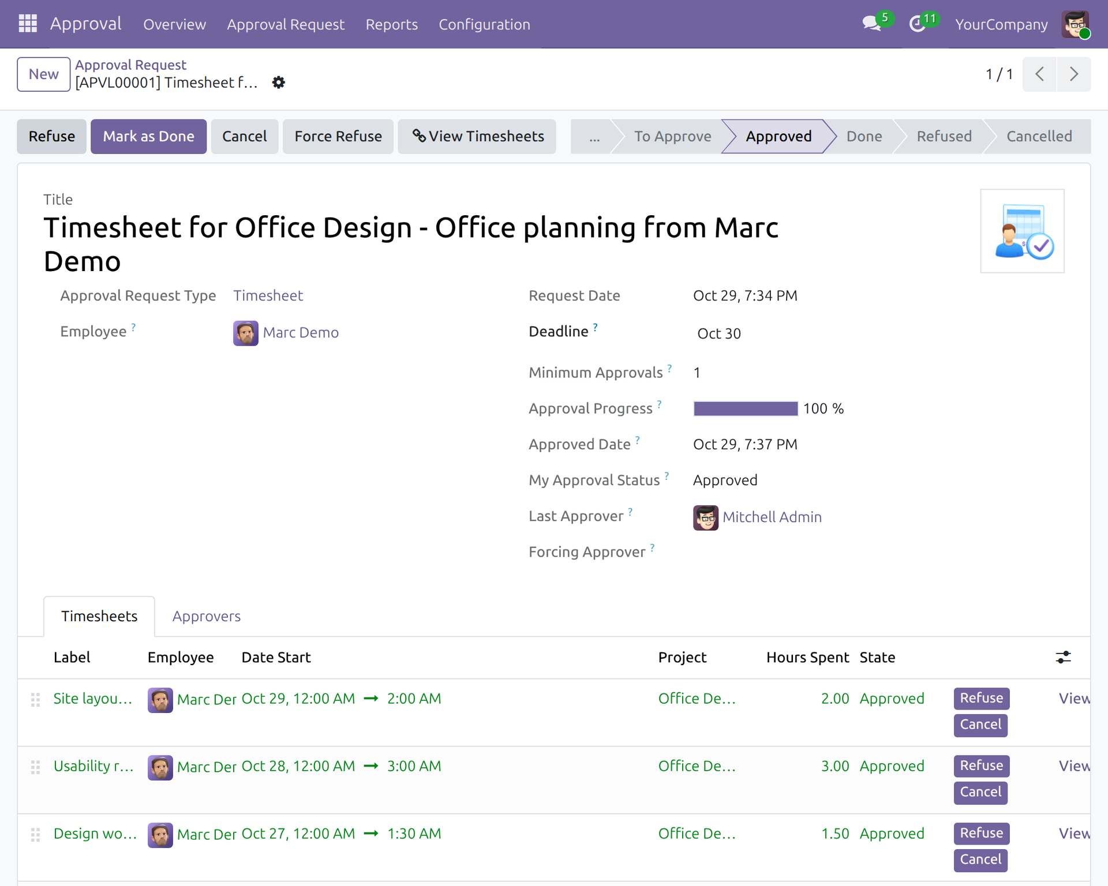
Task: Open the activities clock icon
Action: coord(917,24)
